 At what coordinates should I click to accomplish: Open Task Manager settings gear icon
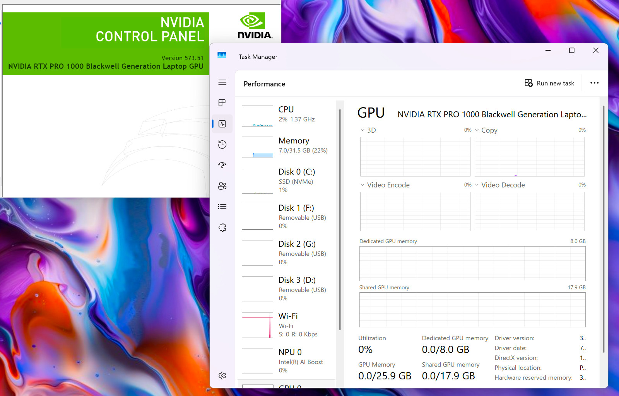tap(222, 376)
